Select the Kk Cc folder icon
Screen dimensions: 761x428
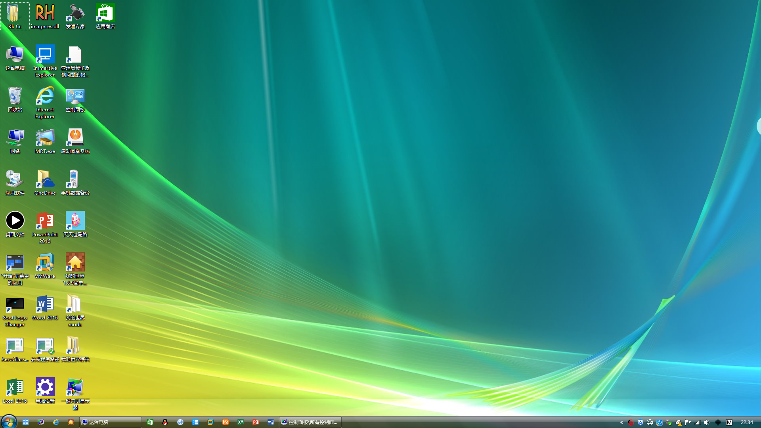tap(15, 16)
